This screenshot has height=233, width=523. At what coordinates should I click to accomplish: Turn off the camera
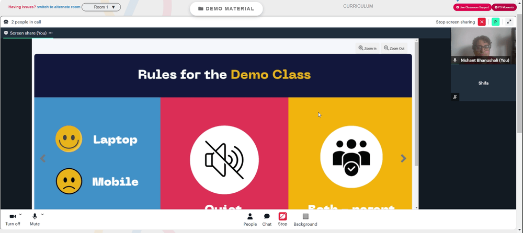tap(13, 219)
